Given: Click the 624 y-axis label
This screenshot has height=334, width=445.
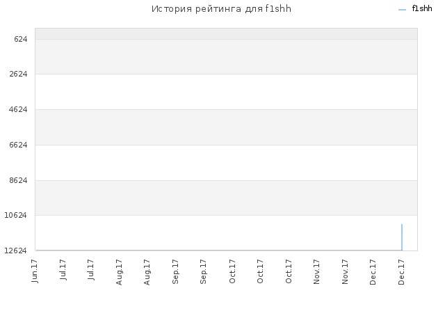Looking at the screenshot, I should (21, 39).
